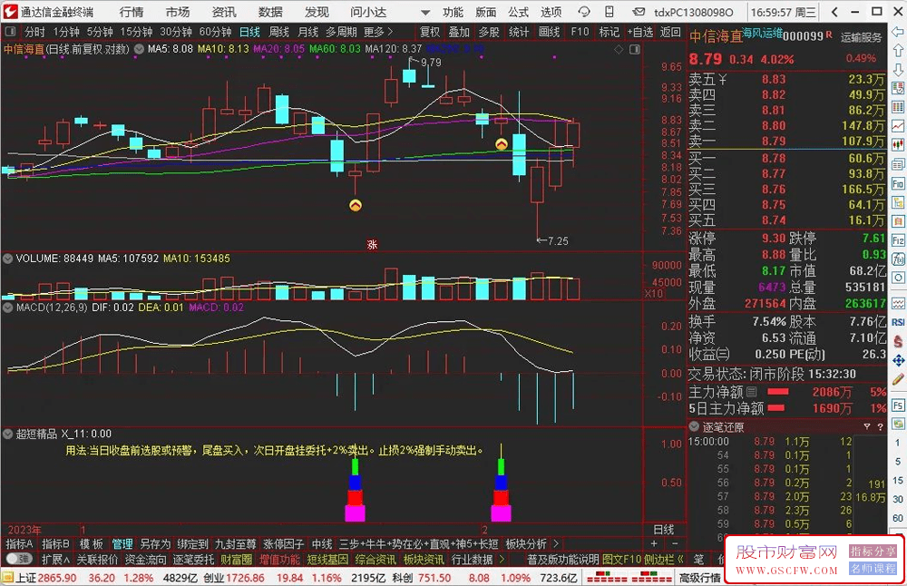Open the F12 trading sidebar icon
The width and height of the screenshot is (907, 586).
coord(898,240)
